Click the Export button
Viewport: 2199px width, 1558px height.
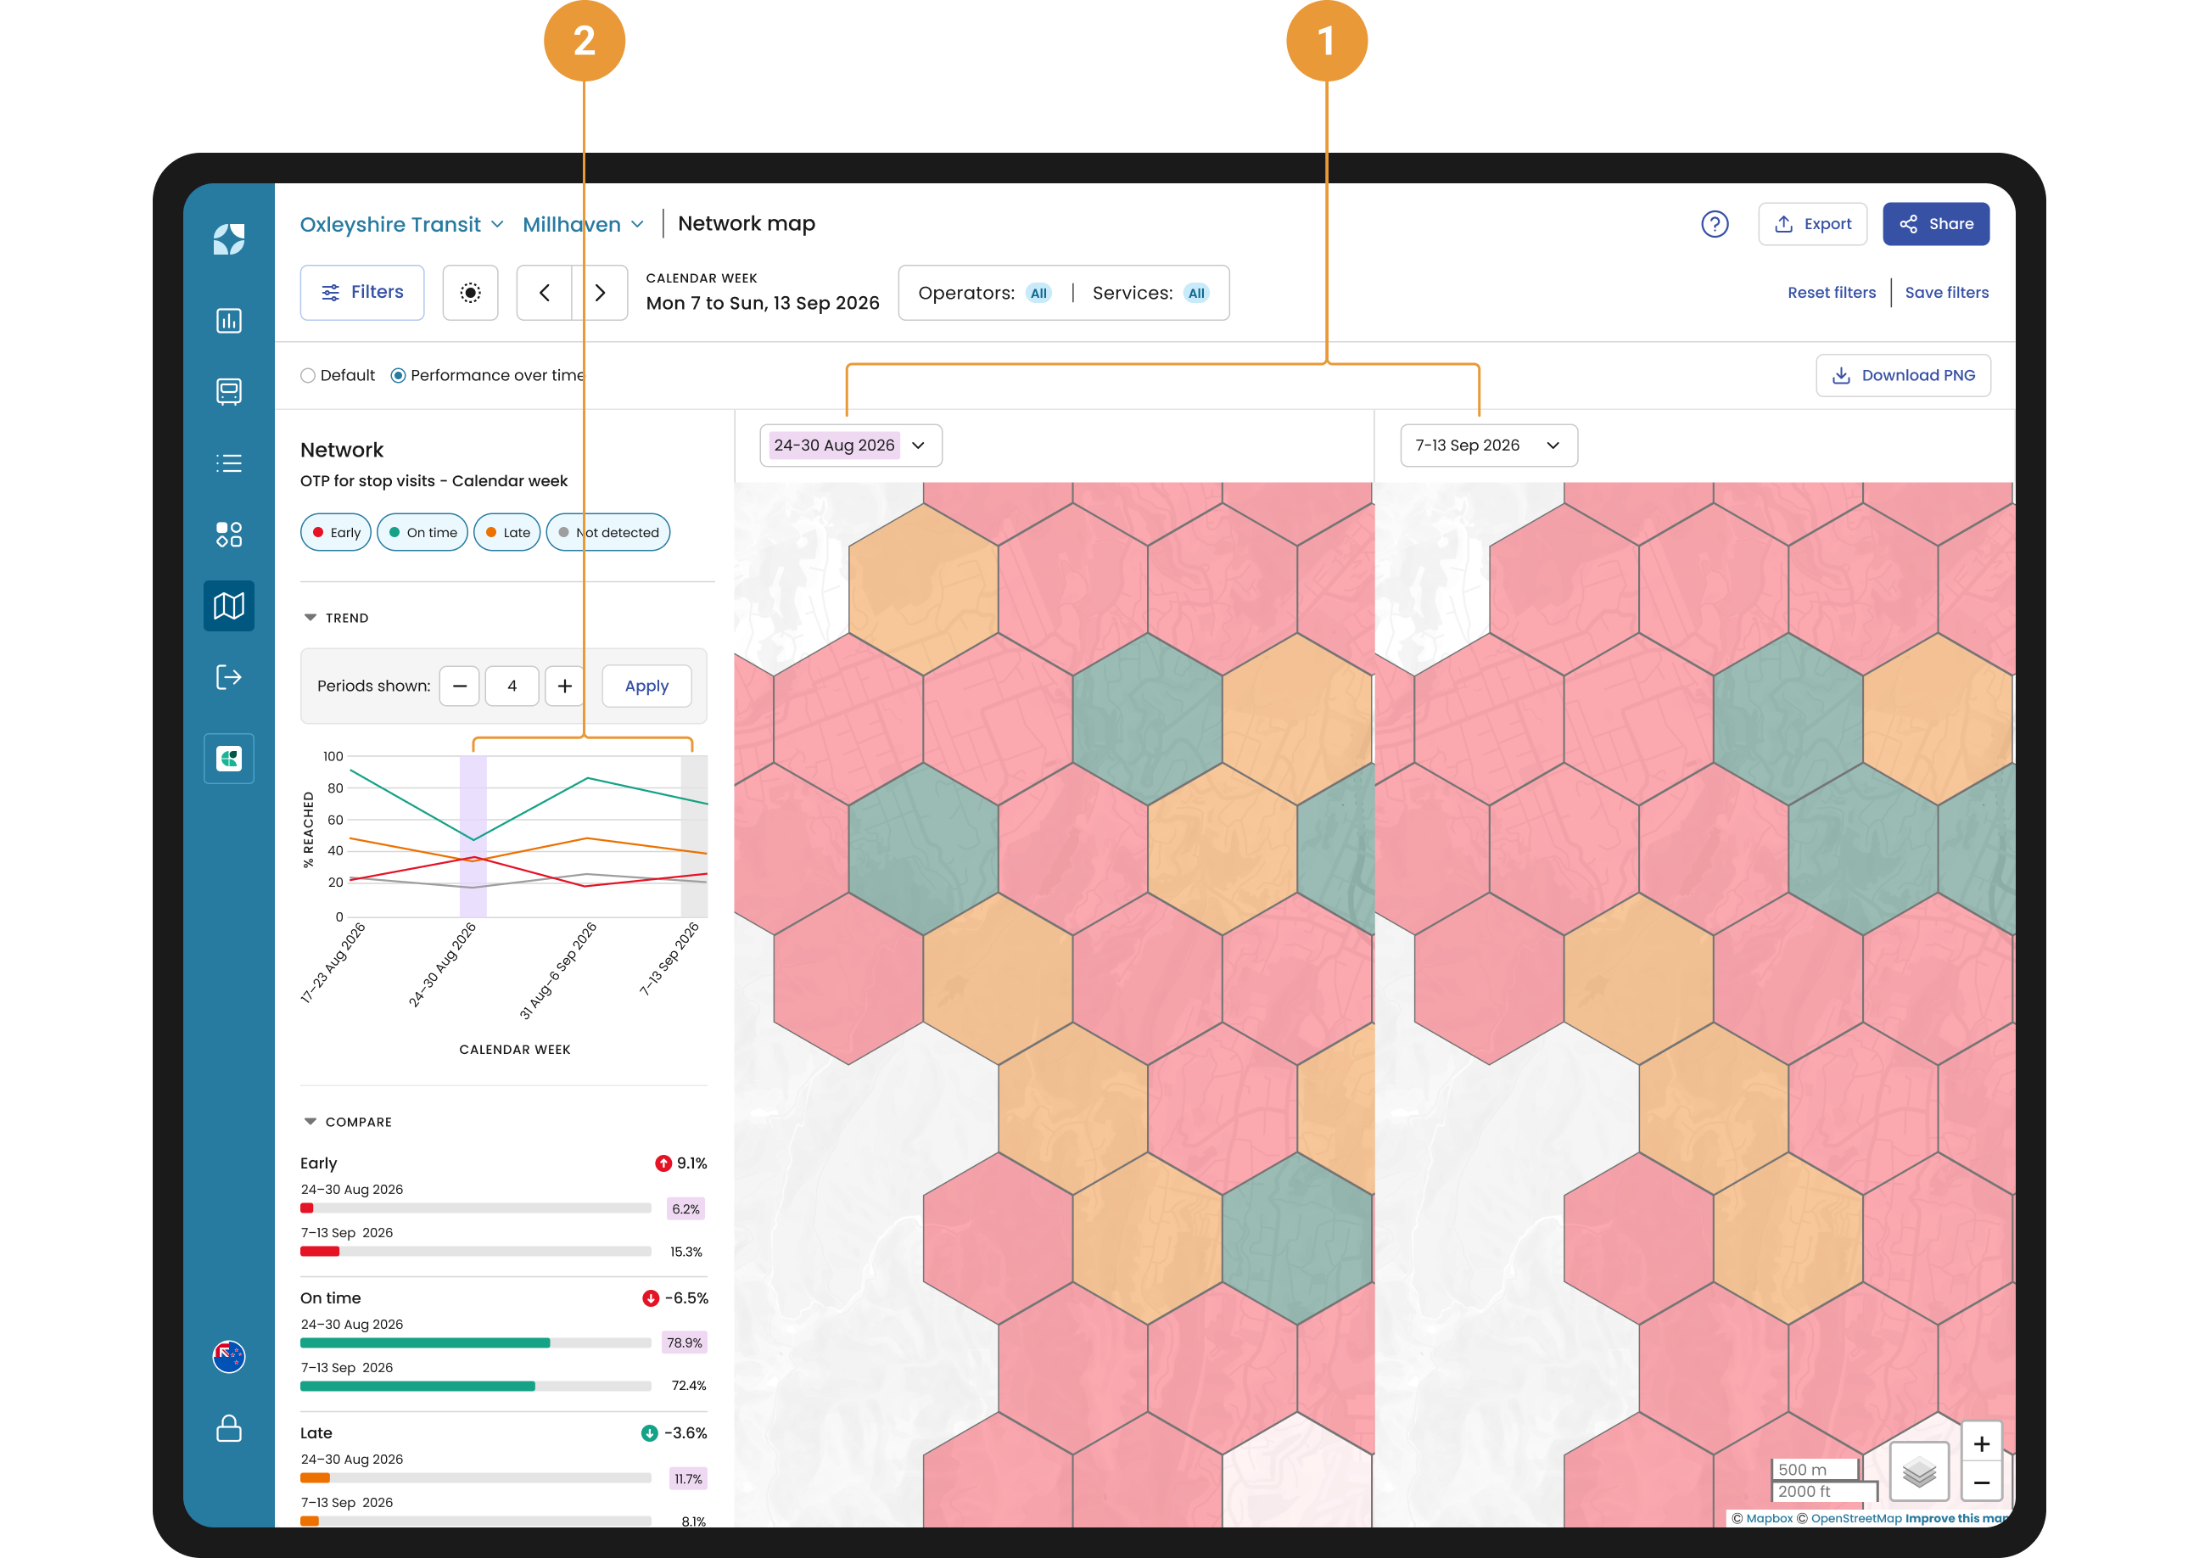tap(1811, 223)
